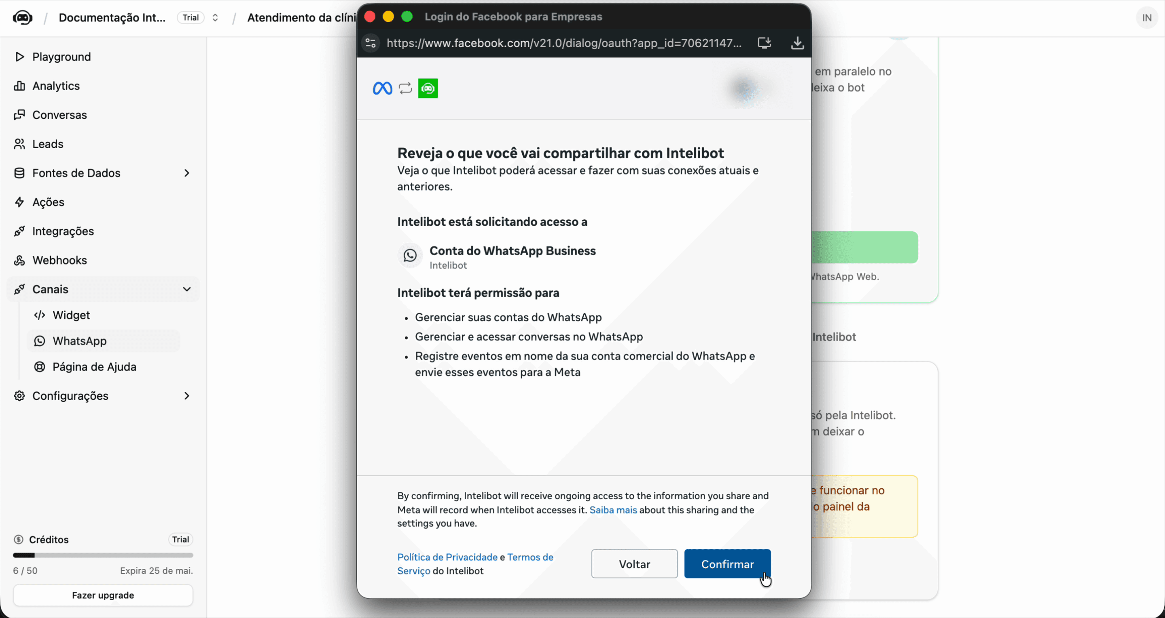Viewport: 1165px width, 618px height.
Task: Click the green button behind the popup
Action: (864, 247)
